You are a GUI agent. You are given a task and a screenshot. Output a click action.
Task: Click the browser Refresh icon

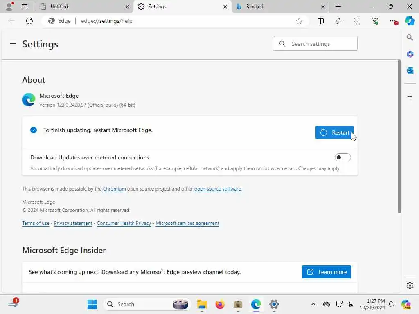click(29, 21)
